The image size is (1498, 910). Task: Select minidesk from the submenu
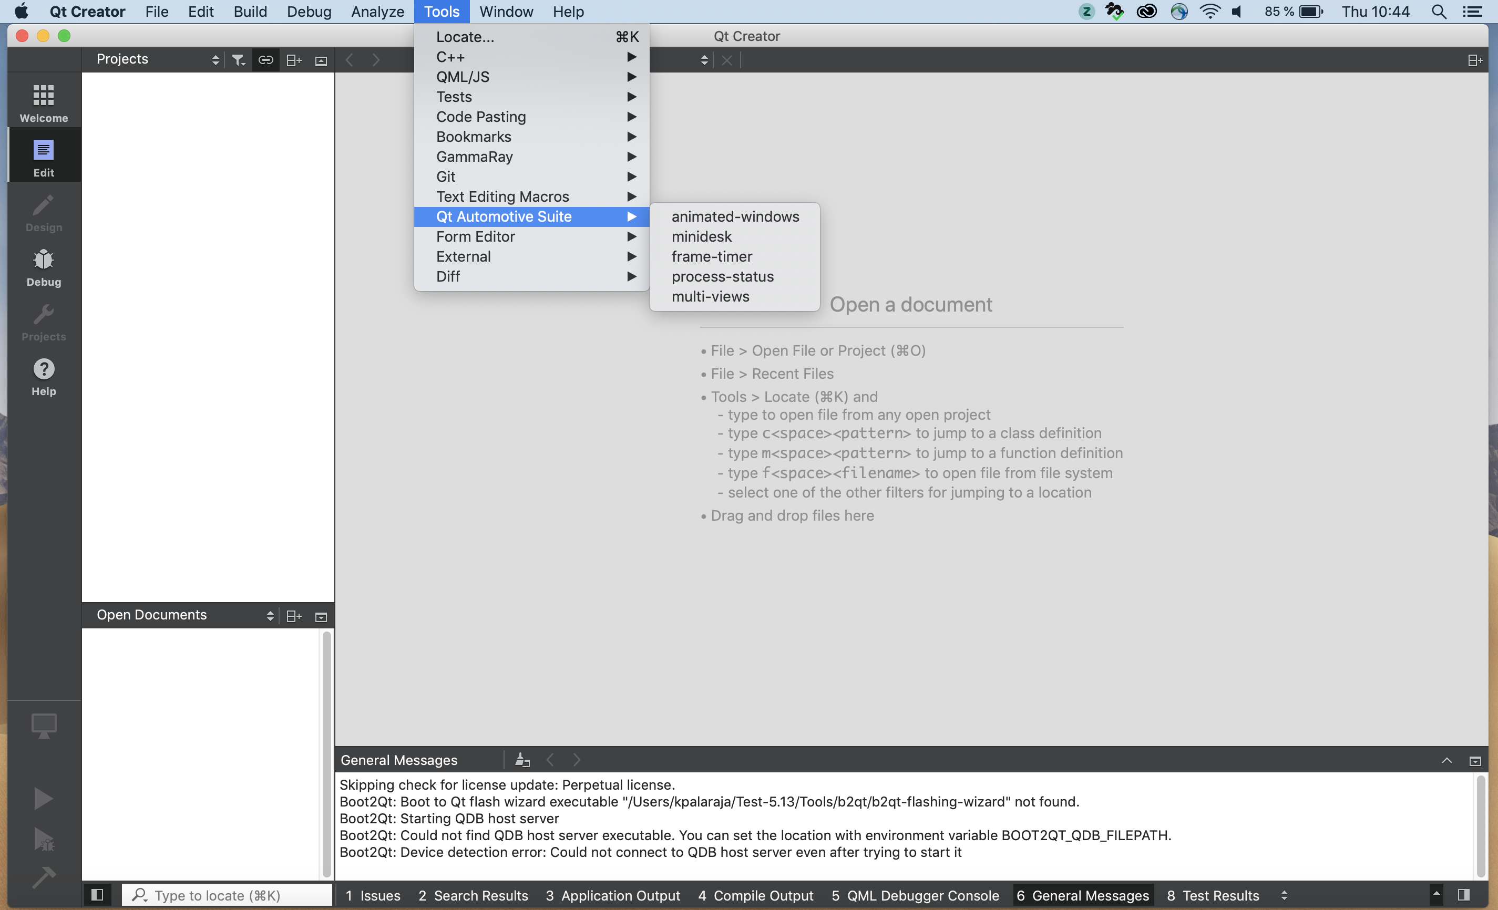pos(701,236)
